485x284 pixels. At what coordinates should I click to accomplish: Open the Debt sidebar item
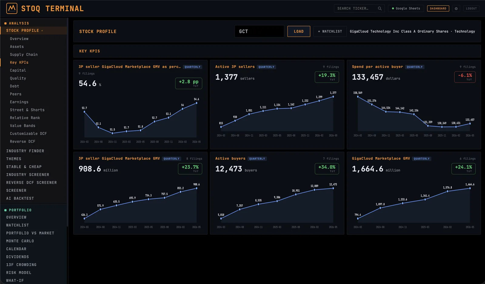point(15,86)
